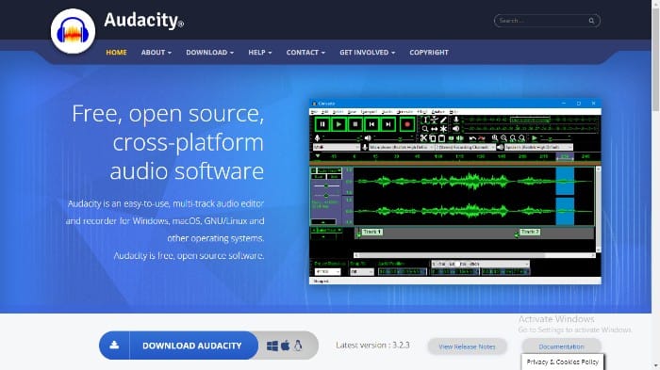The height and width of the screenshot is (370, 660).
Task: Expand the Download dropdown menu
Action: tap(209, 52)
